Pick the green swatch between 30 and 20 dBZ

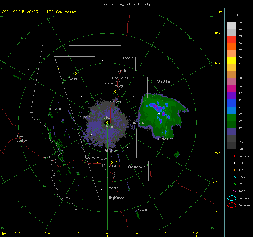(232, 117)
